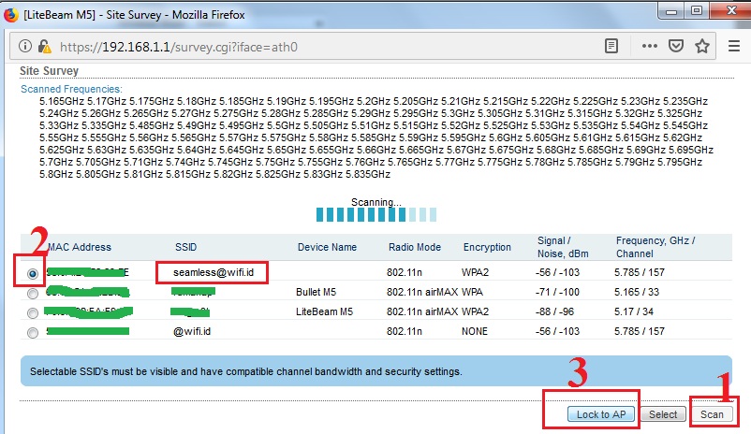Viewport: 751px width, 434px height.
Task: Click the Scan button
Action: point(712,414)
